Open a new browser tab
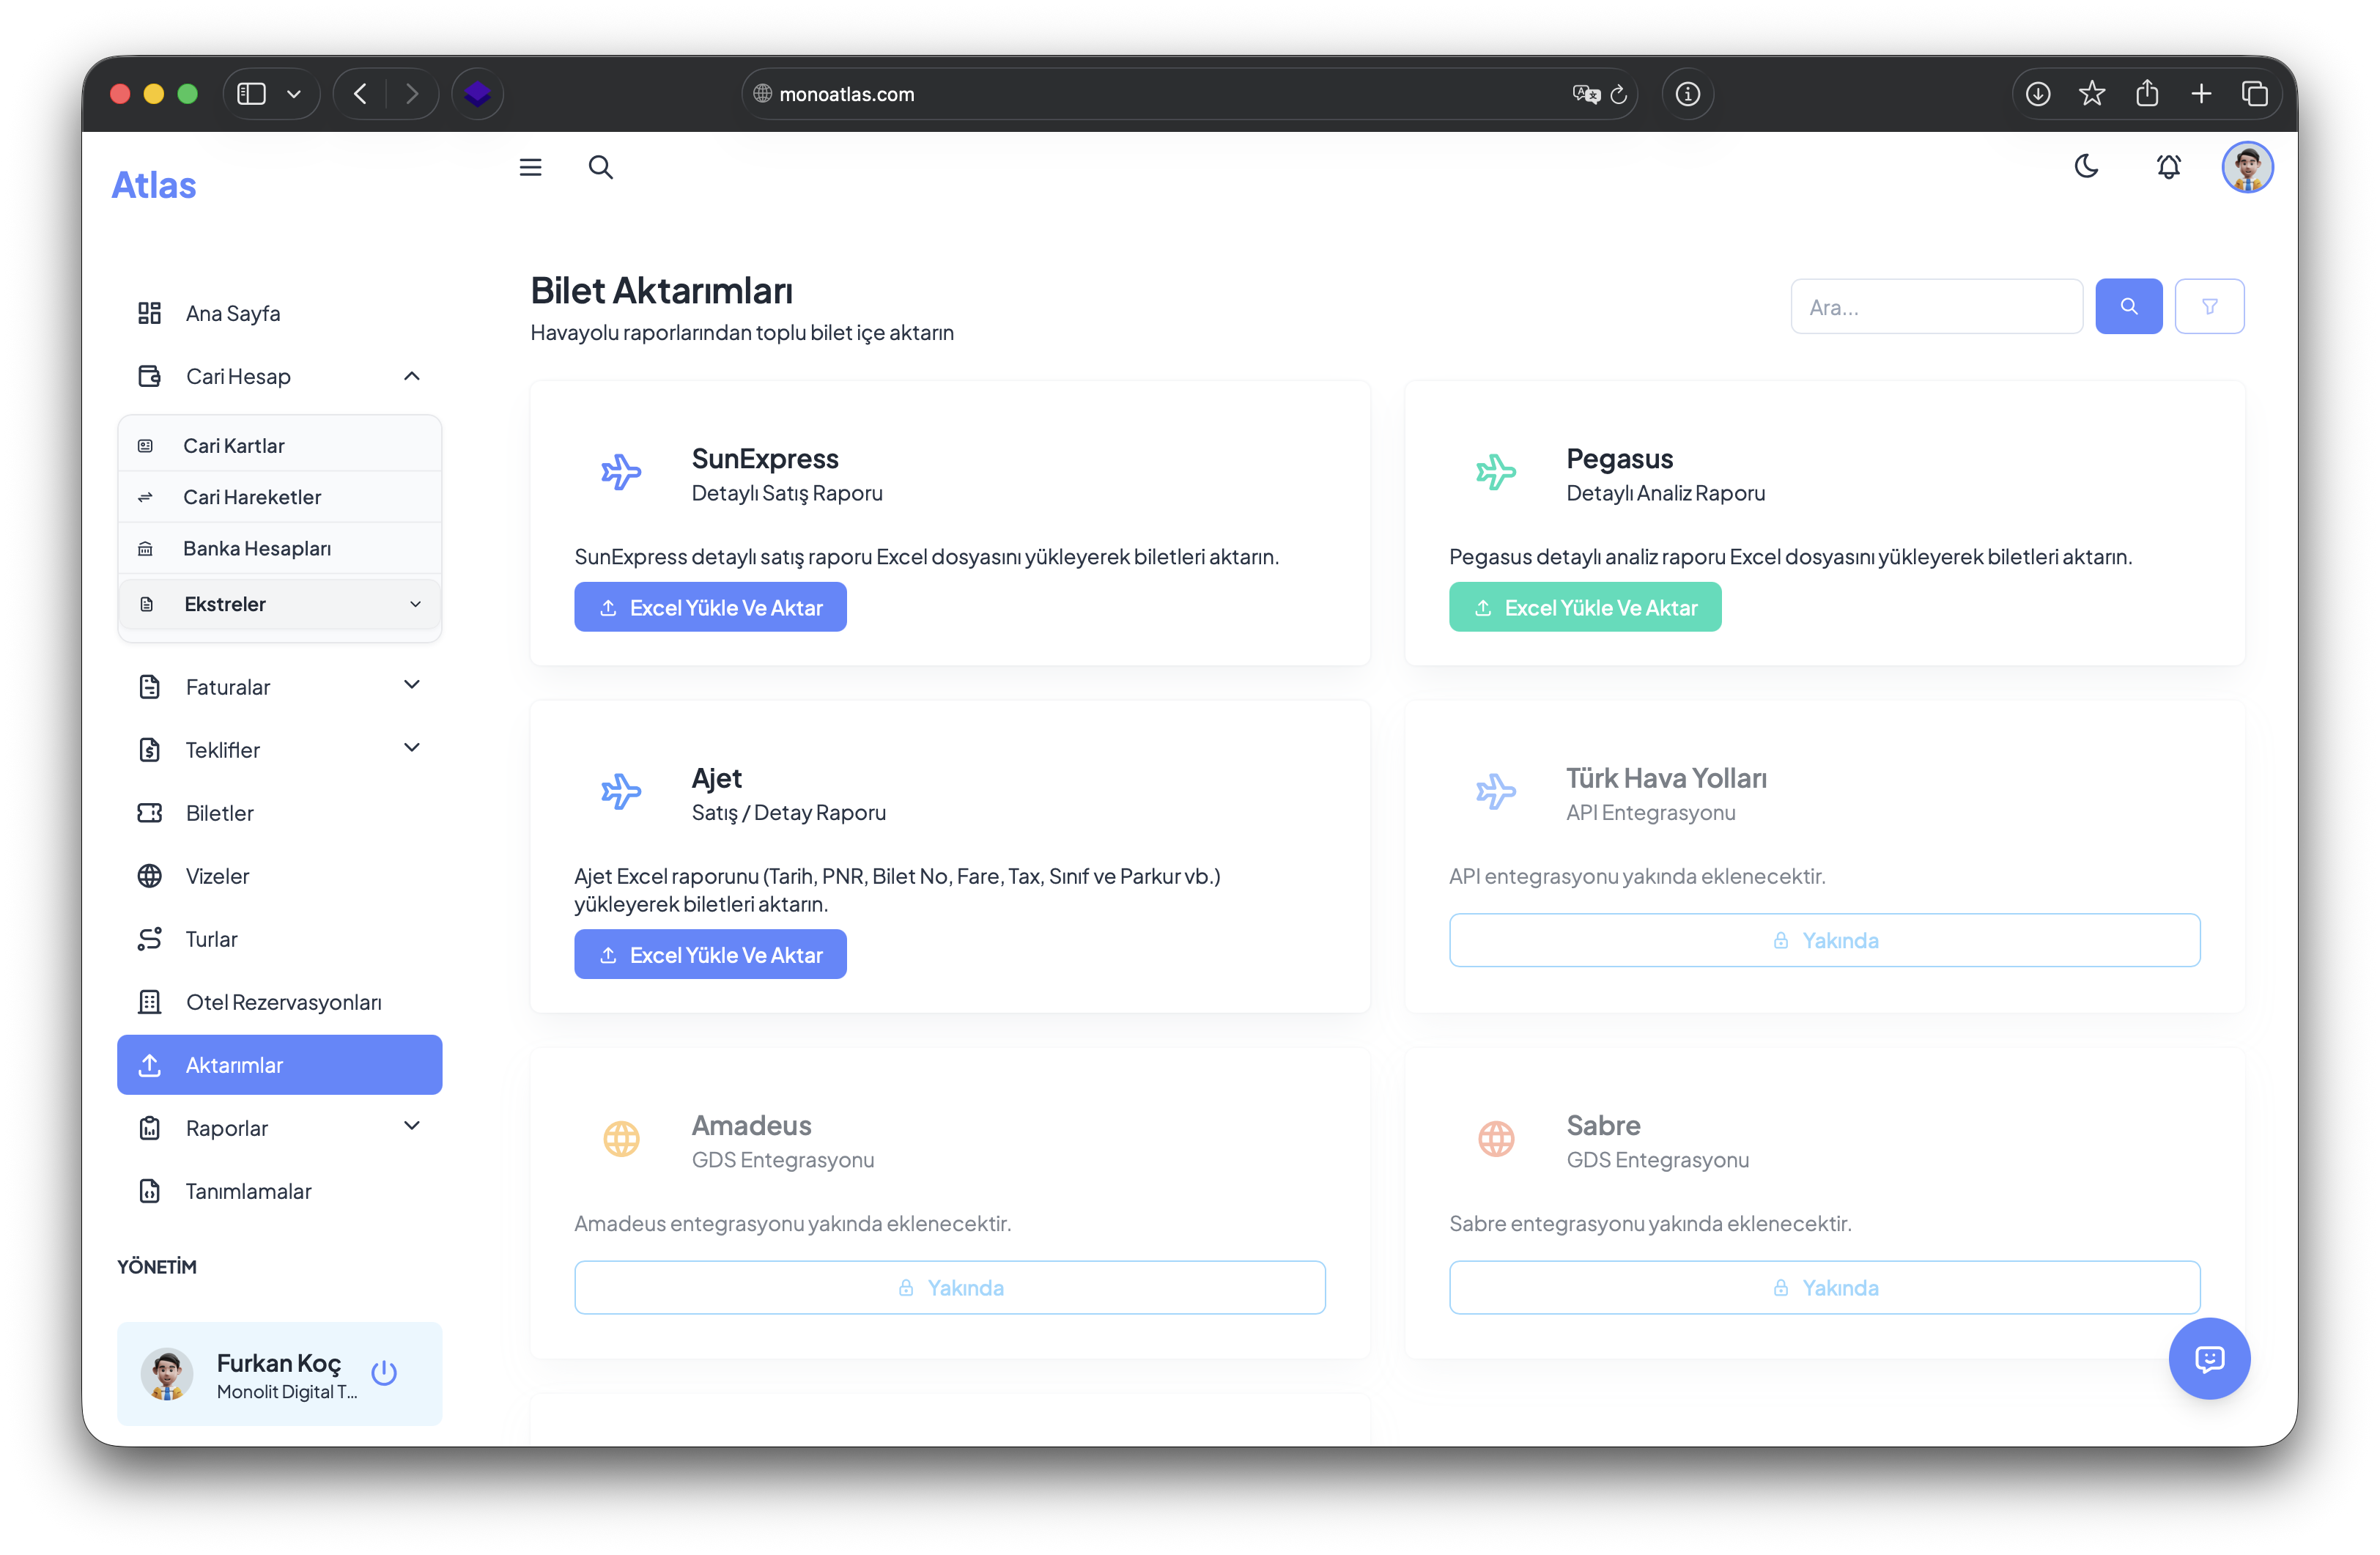Image resolution: width=2380 pixels, height=1555 pixels. pyautogui.click(x=2200, y=94)
